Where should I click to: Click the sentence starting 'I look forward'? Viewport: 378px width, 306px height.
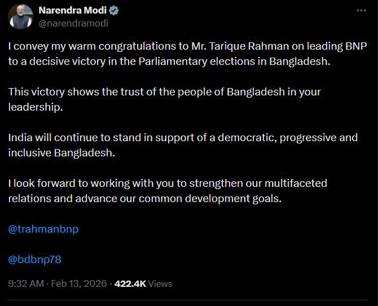point(167,183)
